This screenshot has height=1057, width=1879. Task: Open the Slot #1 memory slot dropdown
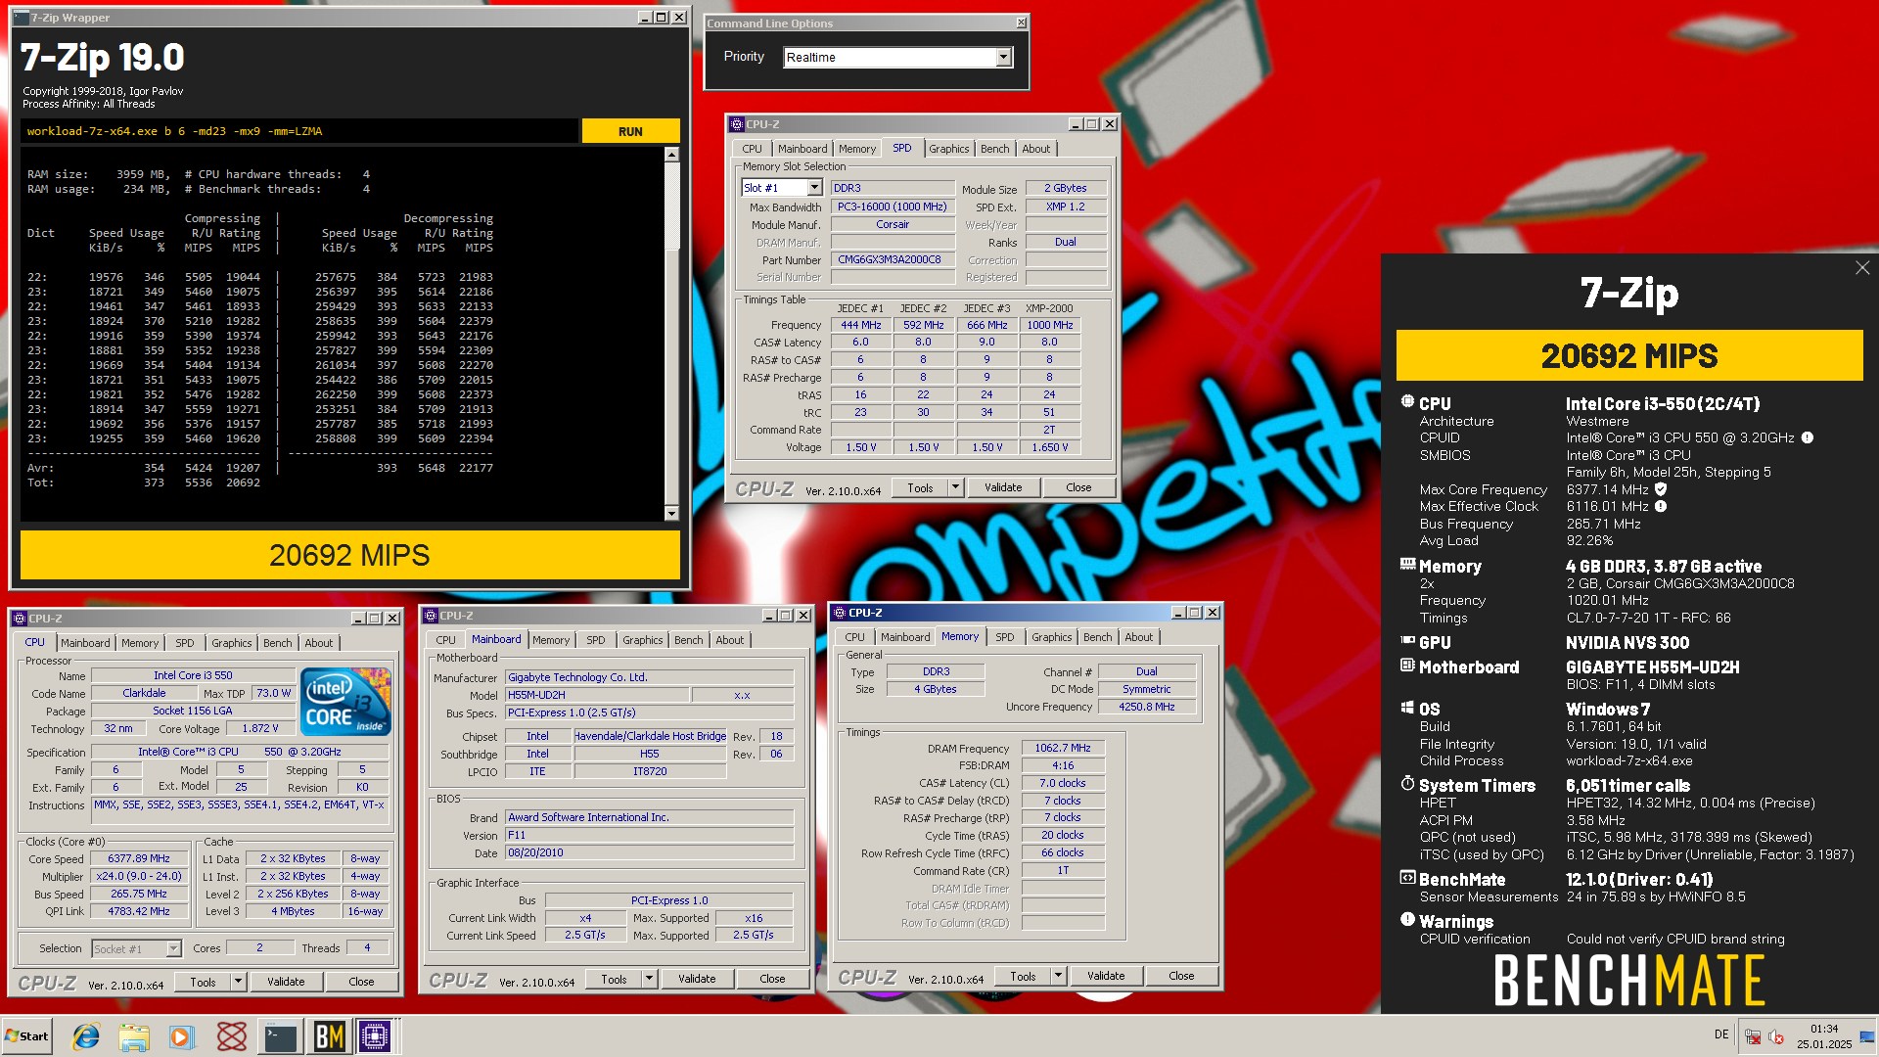(814, 188)
